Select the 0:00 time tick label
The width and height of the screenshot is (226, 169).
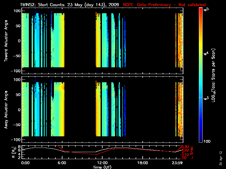tap(25, 163)
